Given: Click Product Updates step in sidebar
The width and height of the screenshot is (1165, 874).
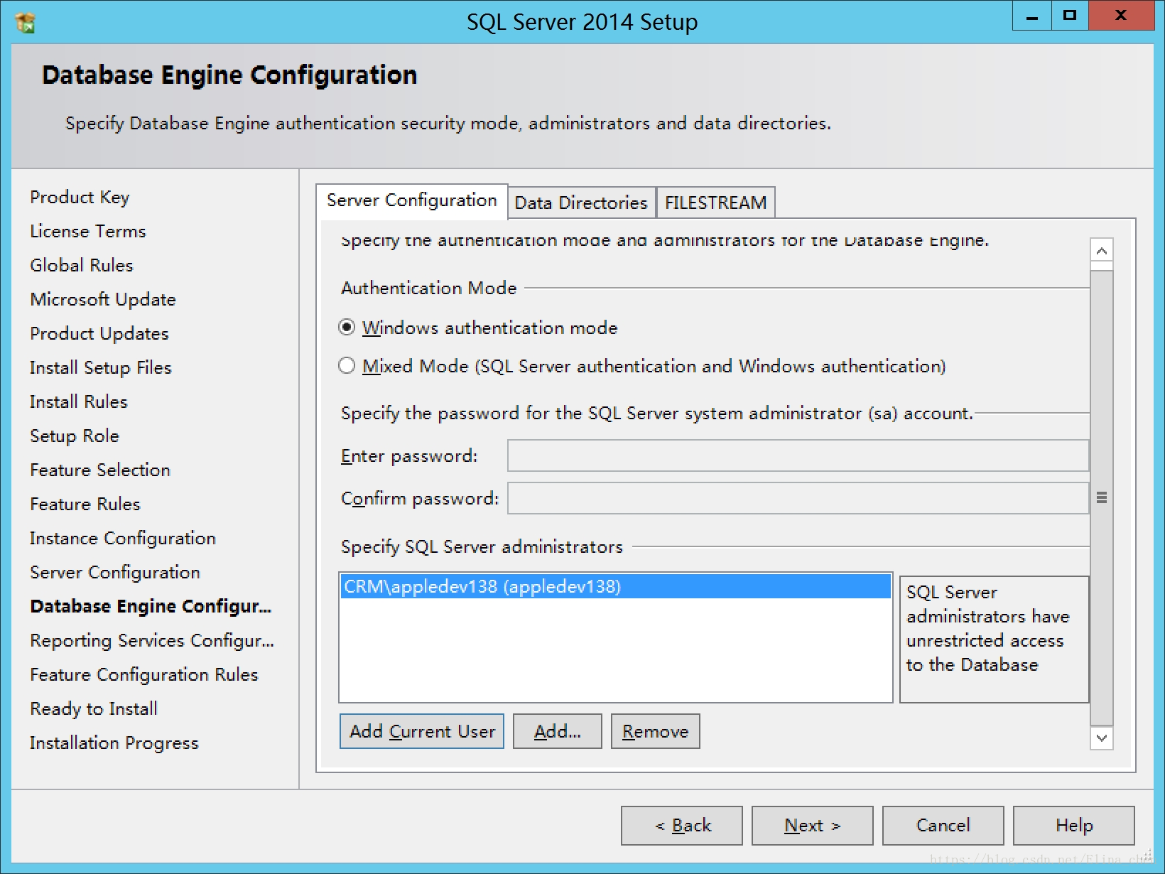Looking at the screenshot, I should [x=99, y=334].
